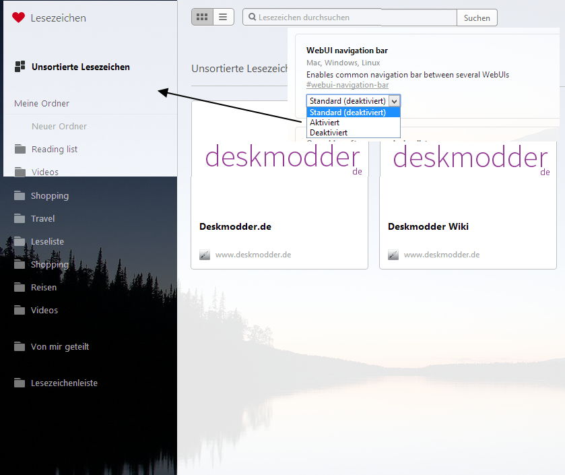
Task: Click the red heart Lesezeichen icon
Action: (x=18, y=18)
